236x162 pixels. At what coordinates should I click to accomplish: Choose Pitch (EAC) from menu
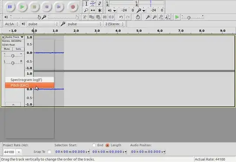[30, 85]
